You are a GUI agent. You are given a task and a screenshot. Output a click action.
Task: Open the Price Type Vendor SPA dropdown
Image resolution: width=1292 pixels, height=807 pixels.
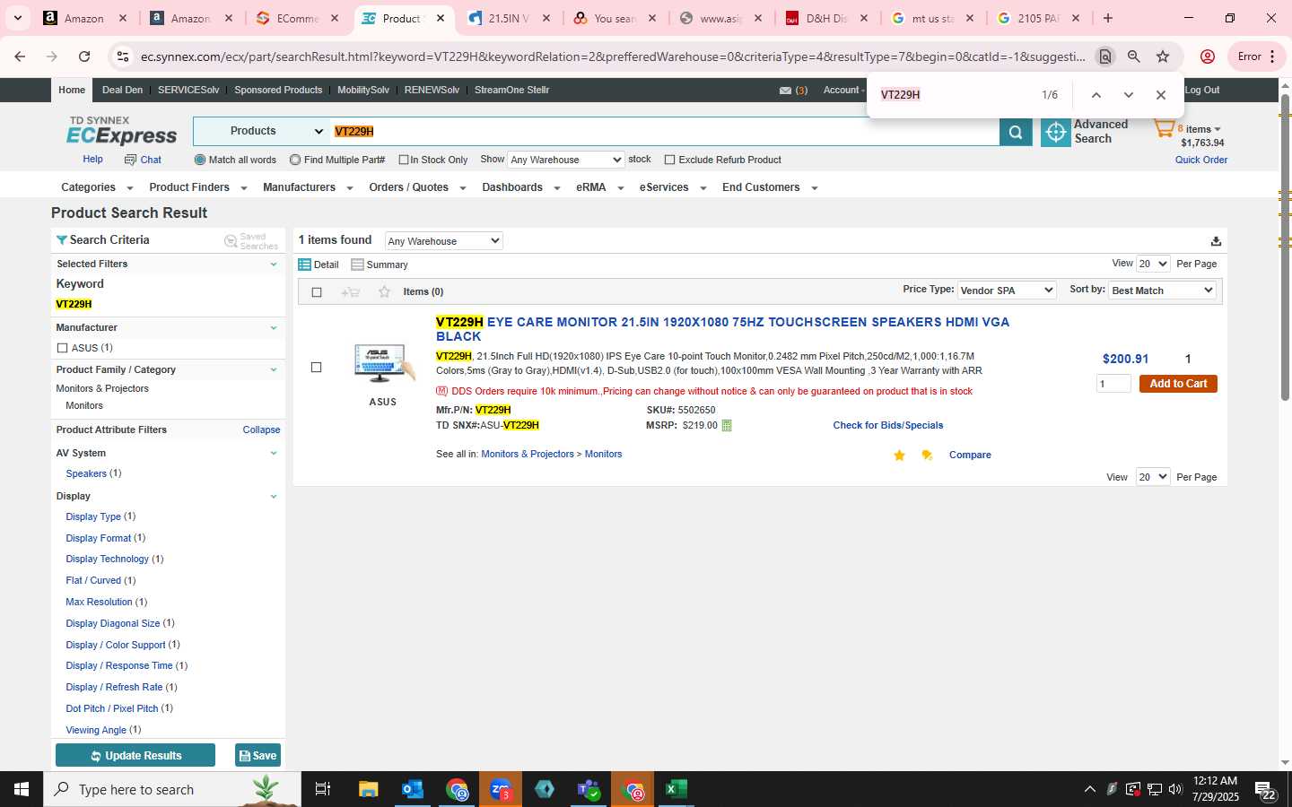coord(1007,291)
